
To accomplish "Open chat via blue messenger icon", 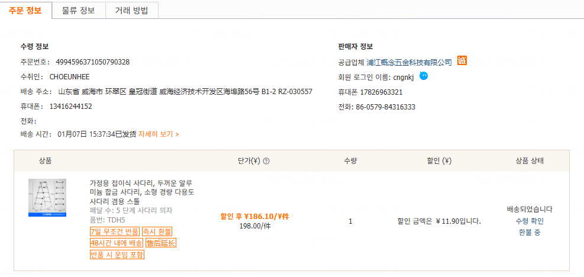I will coord(424,76).
